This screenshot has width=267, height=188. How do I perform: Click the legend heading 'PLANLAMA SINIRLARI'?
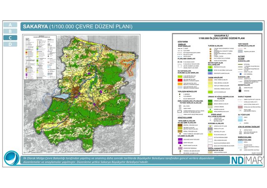186,59
